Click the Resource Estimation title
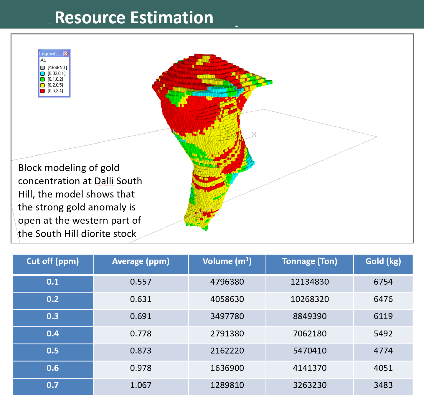This screenshot has height=400, width=424. pos(134,17)
